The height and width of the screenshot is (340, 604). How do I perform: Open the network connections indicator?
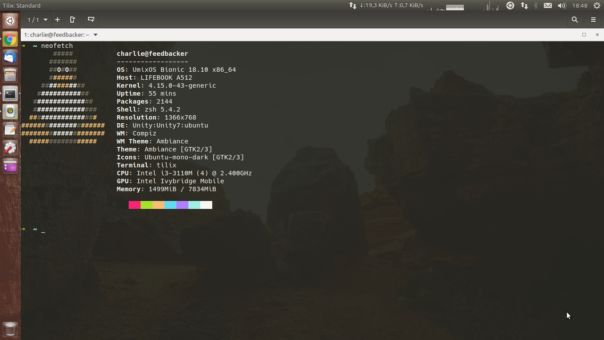click(524, 6)
